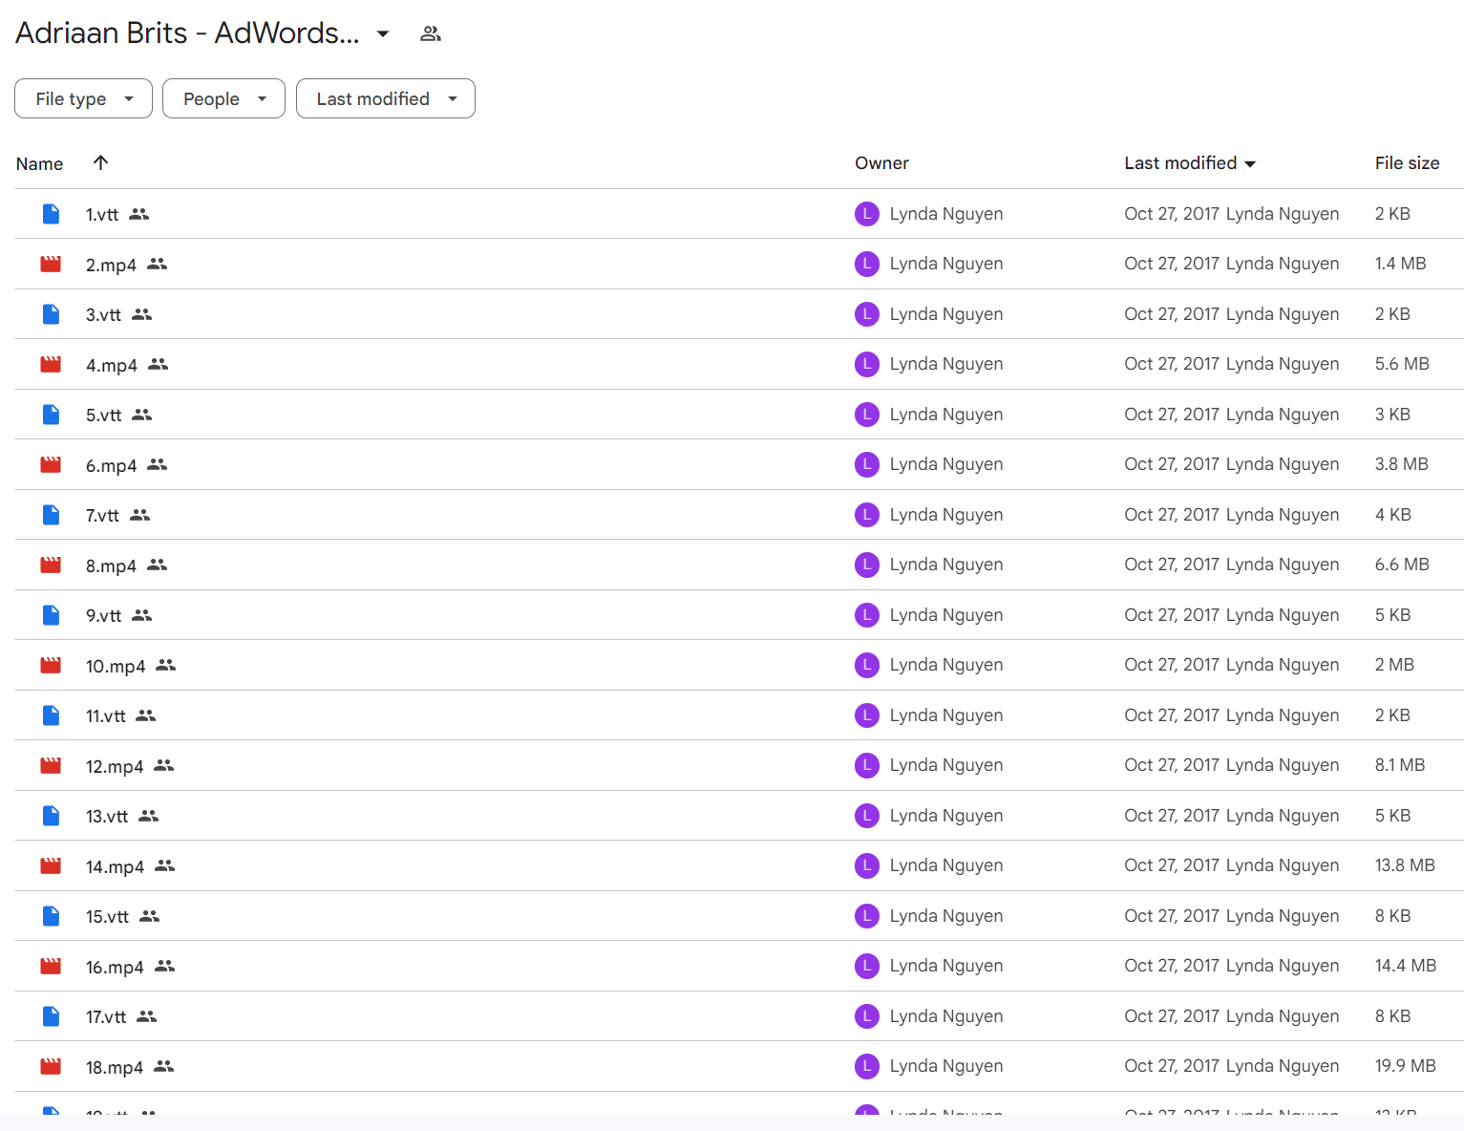The image size is (1464, 1131).
Task: Click the red video icon for 10.mp4
Action: [x=51, y=665]
